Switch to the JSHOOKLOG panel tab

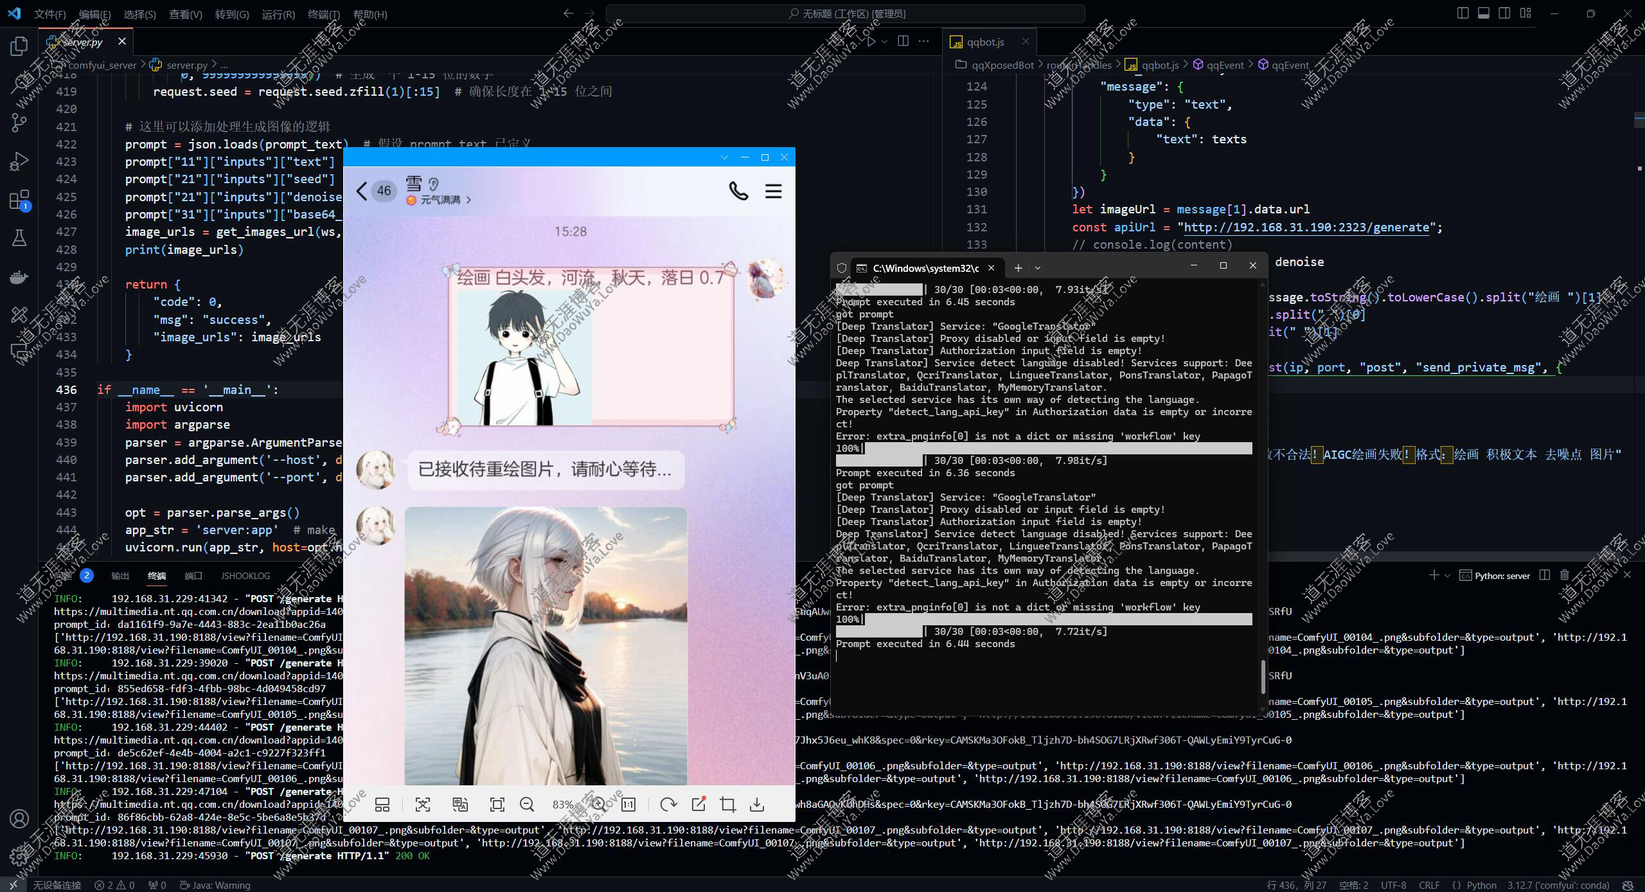[x=245, y=576]
